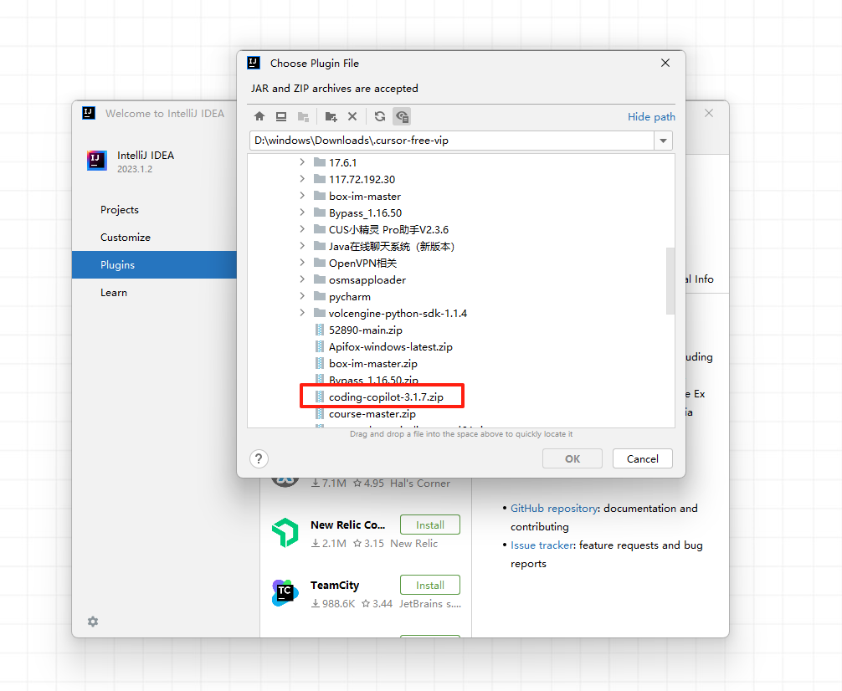This screenshot has width=842, height=691.
Task: Delete the selected item with X toolbar icon
Action: click(x=352, y=116)
